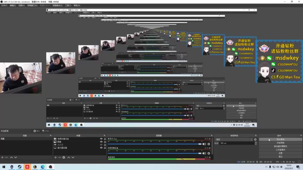Click 停止推流 to stop streaming
303x170 pixels.
[x=280, y=139]
